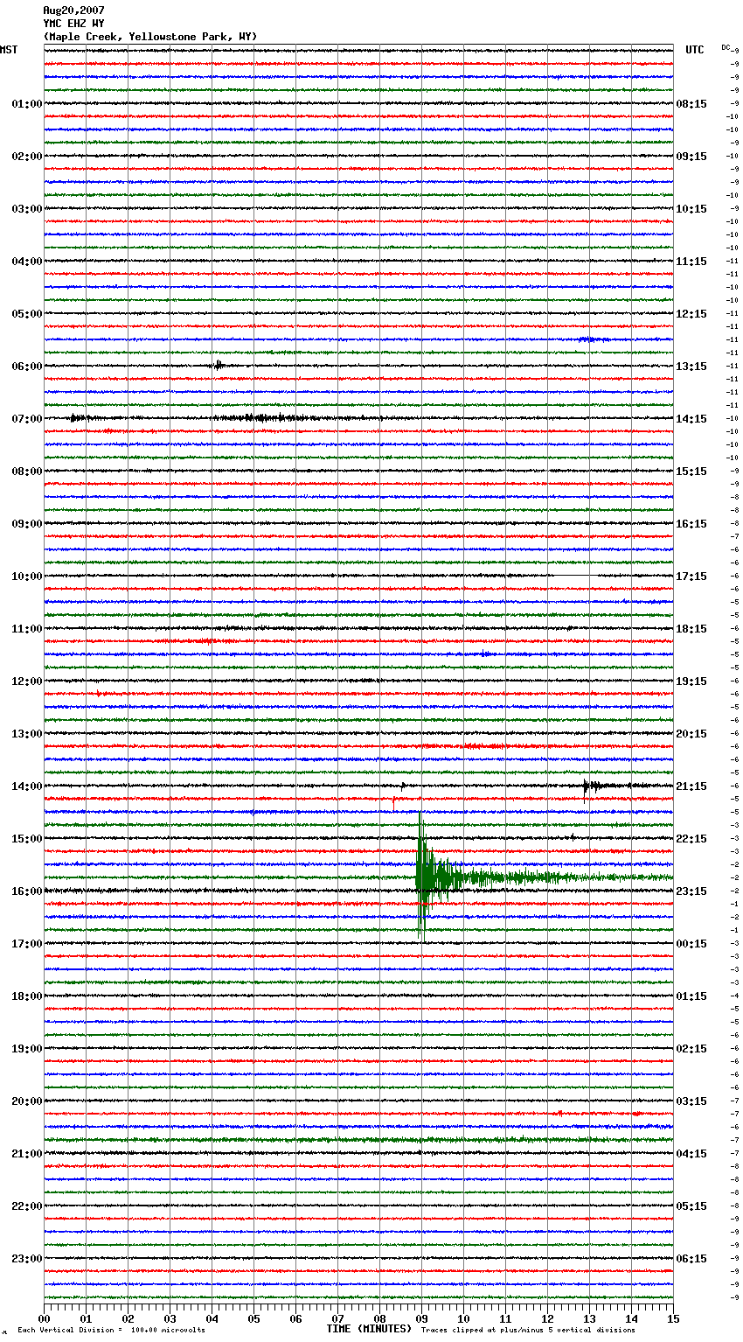Click the '21:15' UTC time label
The width and height of the screenshot is (743, 1342).
[691, 786]
